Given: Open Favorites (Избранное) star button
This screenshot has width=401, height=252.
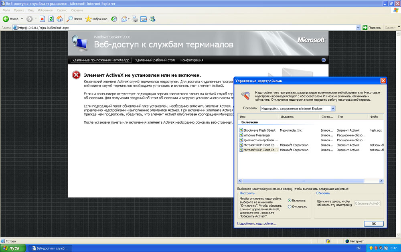Looking at the screenshot, I should tap(96, 19).
